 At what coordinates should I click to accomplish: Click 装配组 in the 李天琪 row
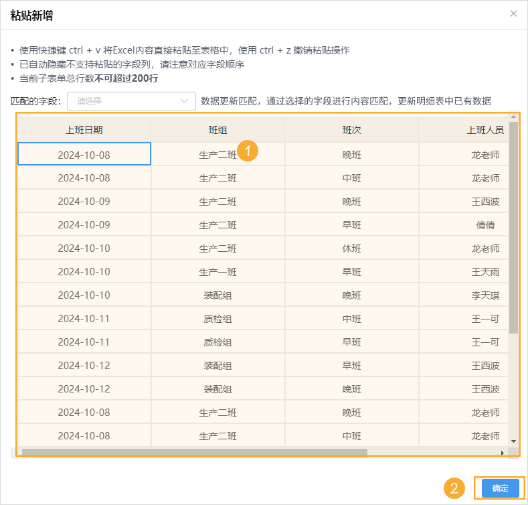(218, 295)
